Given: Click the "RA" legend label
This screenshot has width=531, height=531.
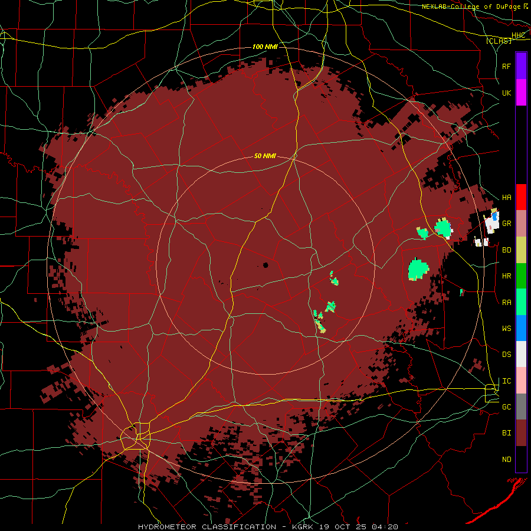Looking at the screenshot, I should click(506, 303).
